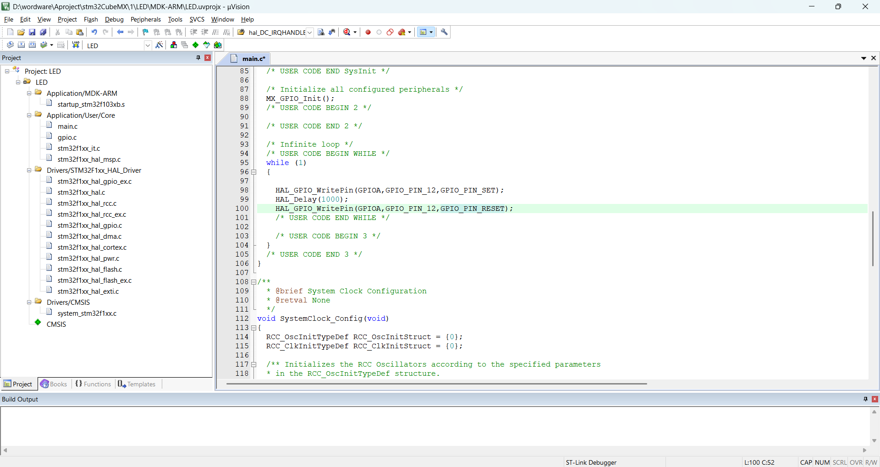Switch to the Books panel tab
The height and width of the screenshot is (467, 880).
[x=54, y=384]
